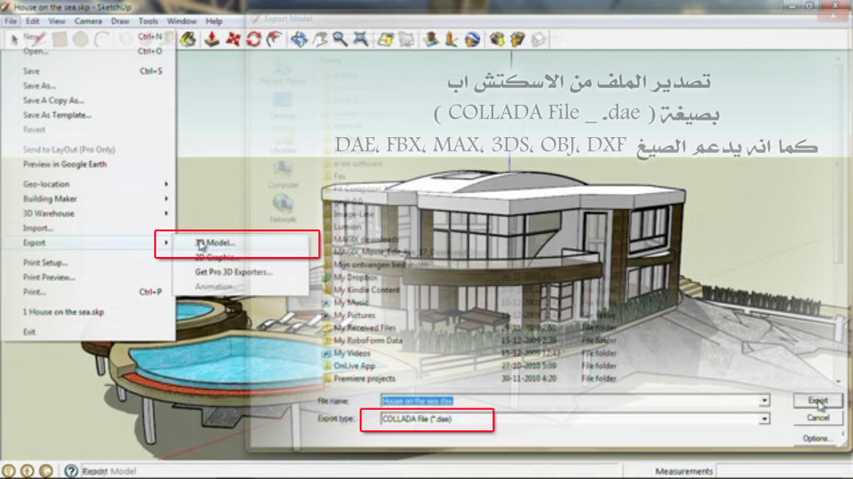Open the Camera menu
The image size is (853, 479).
[x=88, y=21]
